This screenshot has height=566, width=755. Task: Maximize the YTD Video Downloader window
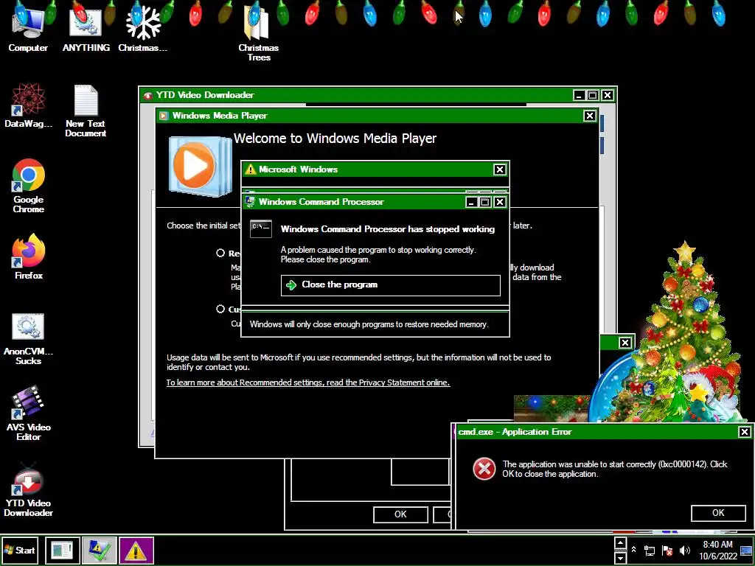pyautogui.click(x=594, y=95)
